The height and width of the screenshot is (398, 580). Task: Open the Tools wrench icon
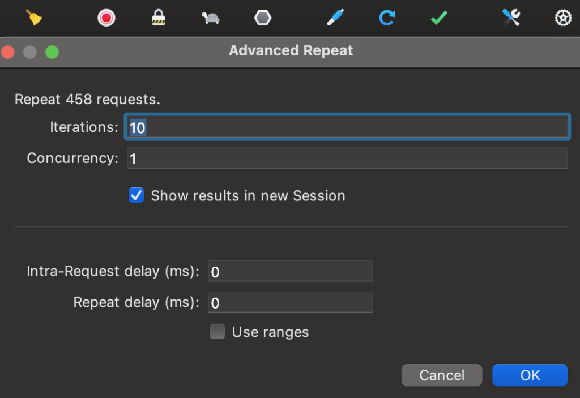pos(511,18)
